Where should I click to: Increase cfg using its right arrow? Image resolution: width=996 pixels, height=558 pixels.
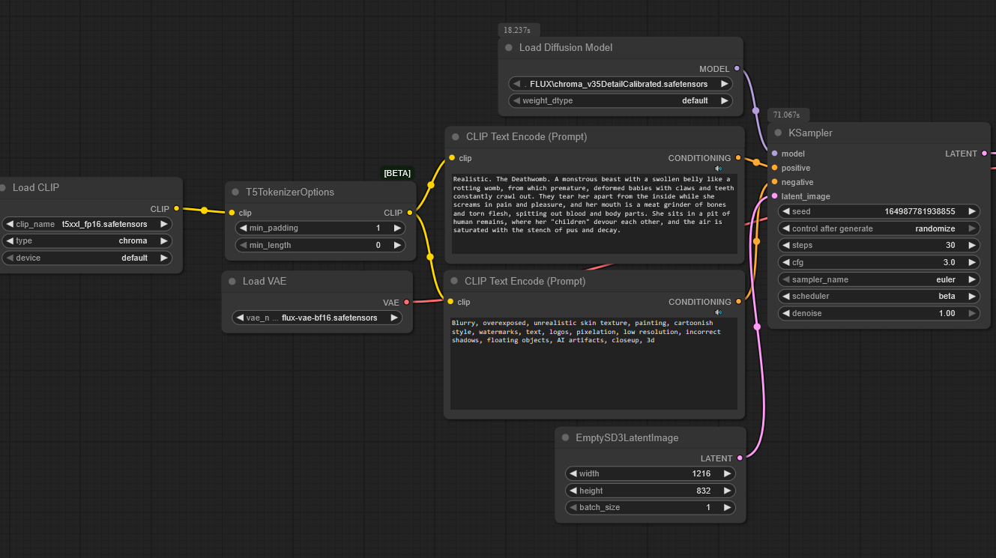click(x=972, y=263)
